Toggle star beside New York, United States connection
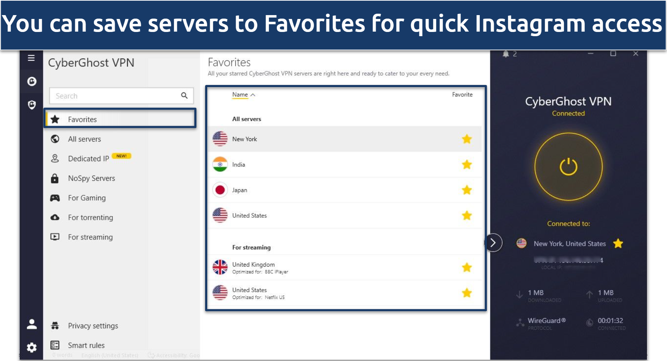 click(618, 243)
